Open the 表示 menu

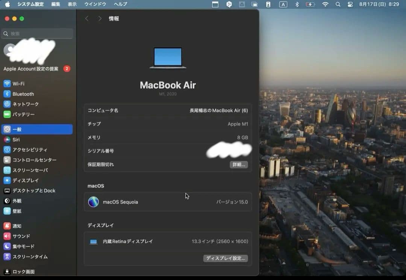pos(72,4)
